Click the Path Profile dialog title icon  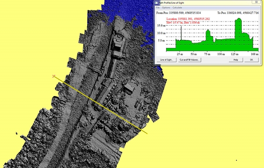point(156,3)
